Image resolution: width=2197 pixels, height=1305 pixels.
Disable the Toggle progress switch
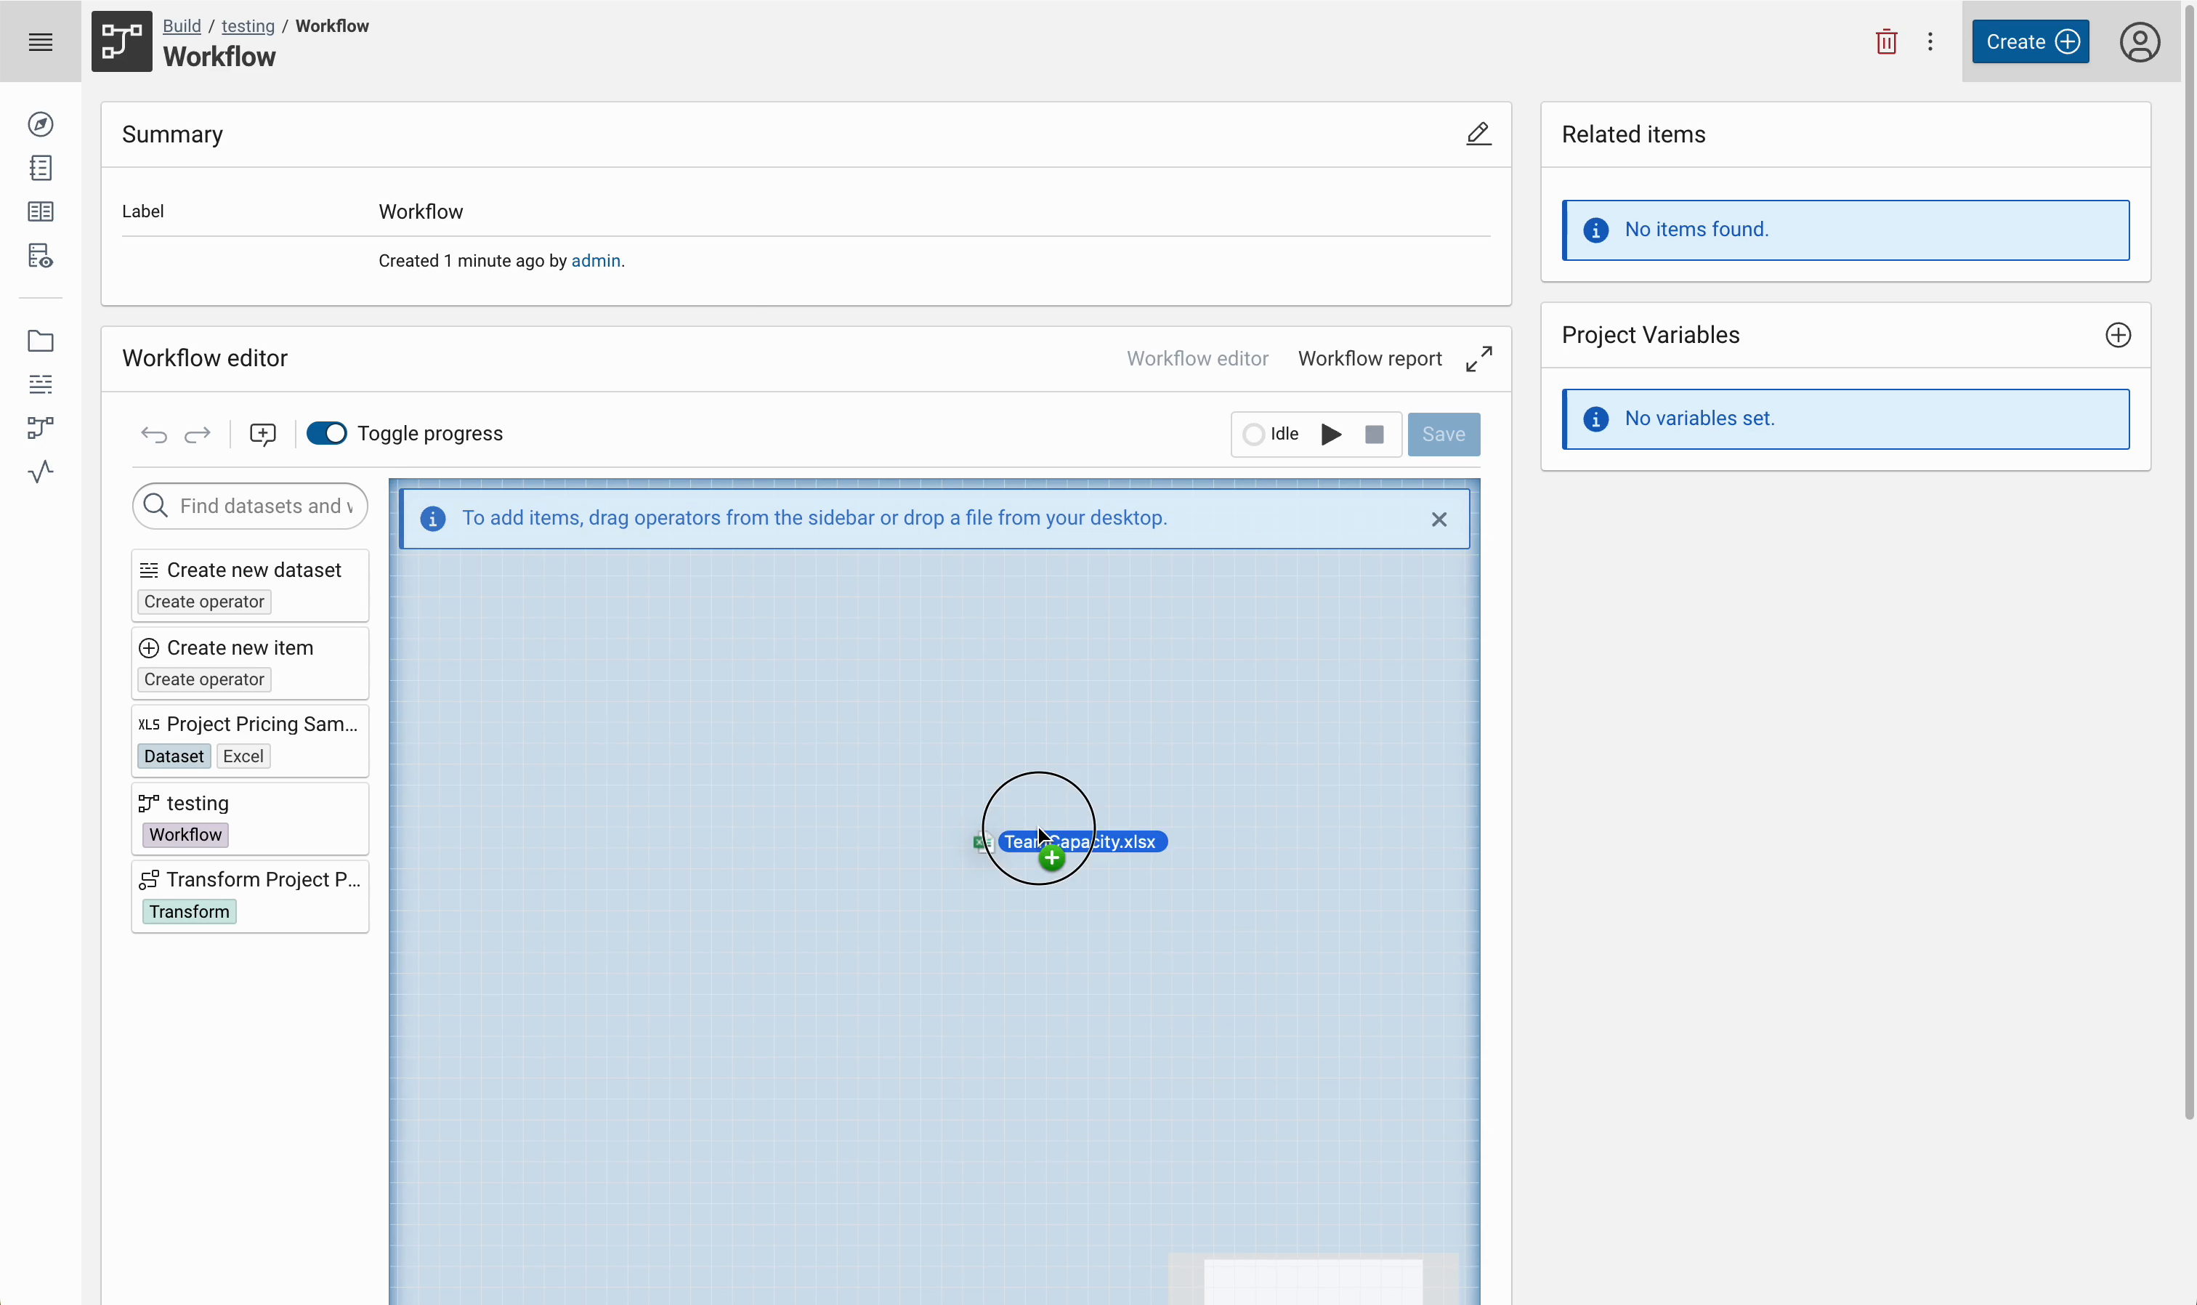326,434
